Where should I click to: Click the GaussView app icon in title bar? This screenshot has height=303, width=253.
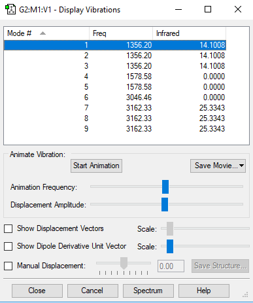[x=10, y=10]
